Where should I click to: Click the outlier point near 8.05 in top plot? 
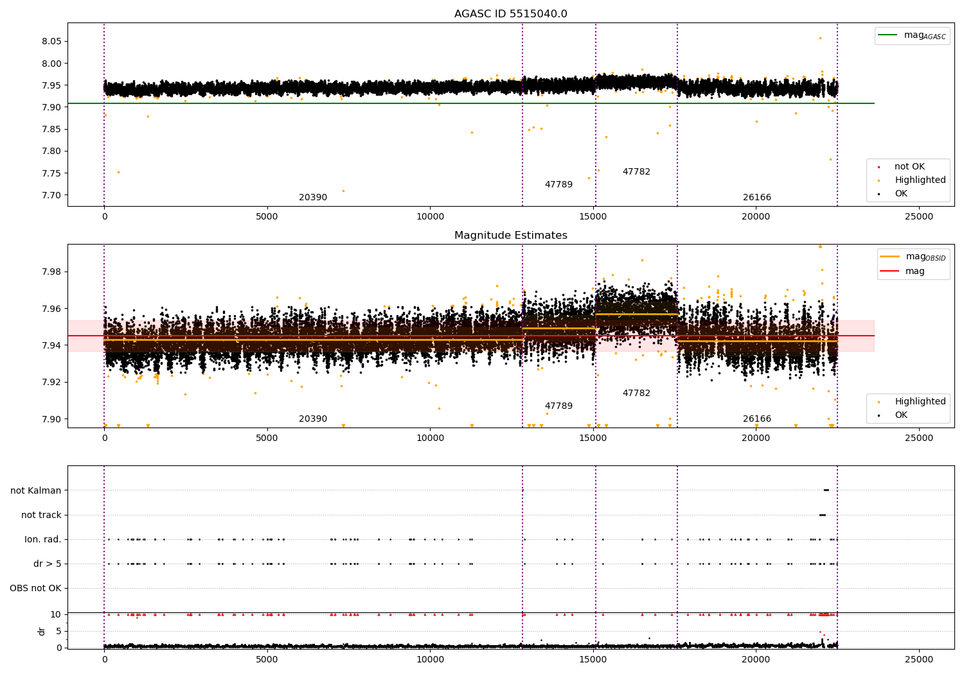(820, 38)
